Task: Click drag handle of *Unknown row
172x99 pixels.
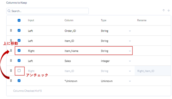Action: [x=11, y=81]
